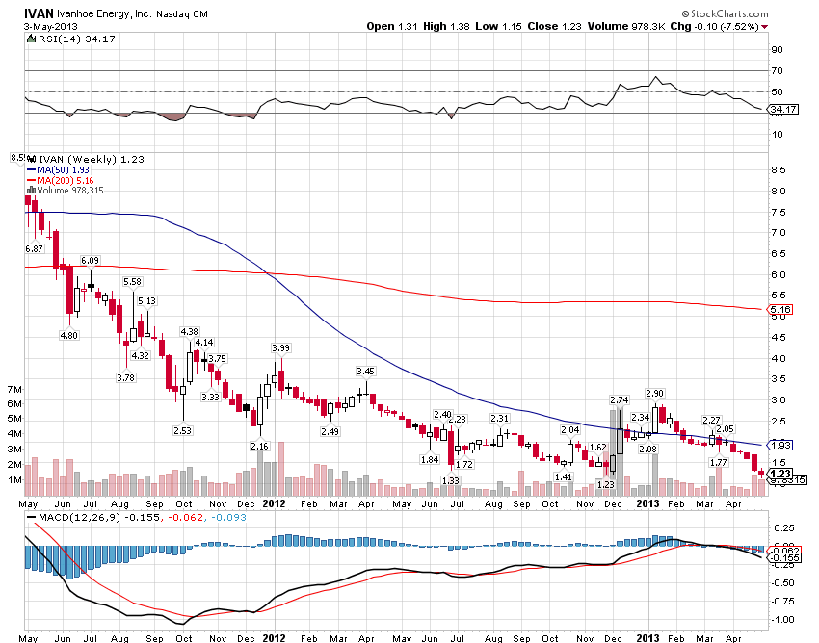
Task: Click the 2.08 low price annotation
Action: coord(648,450)
